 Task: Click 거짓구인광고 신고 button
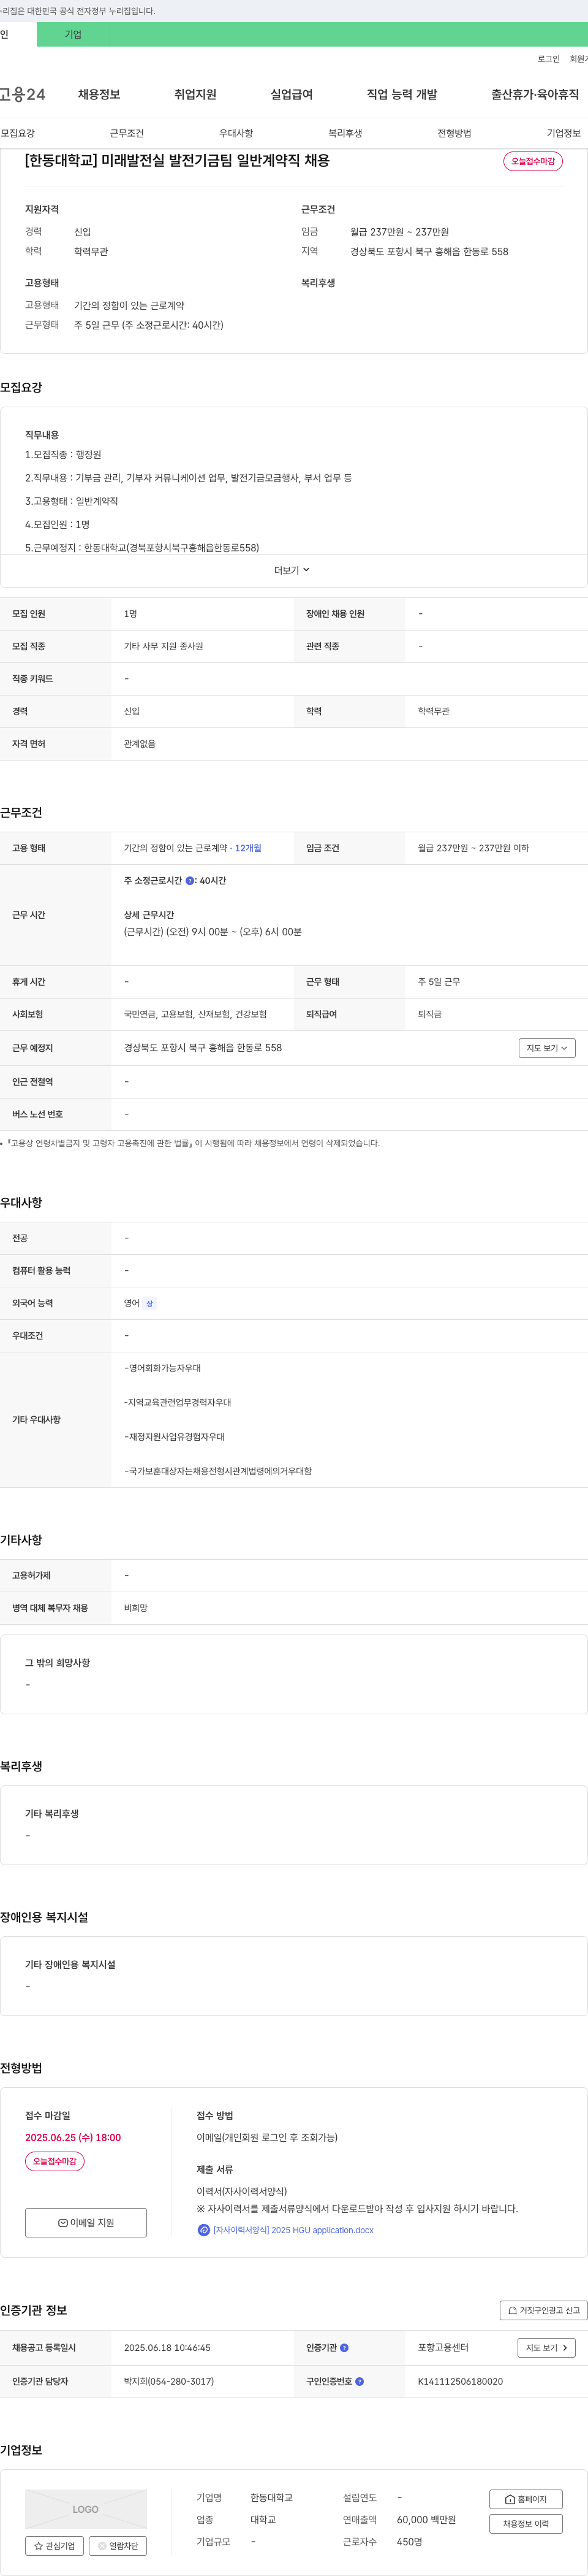[543, 2310]
